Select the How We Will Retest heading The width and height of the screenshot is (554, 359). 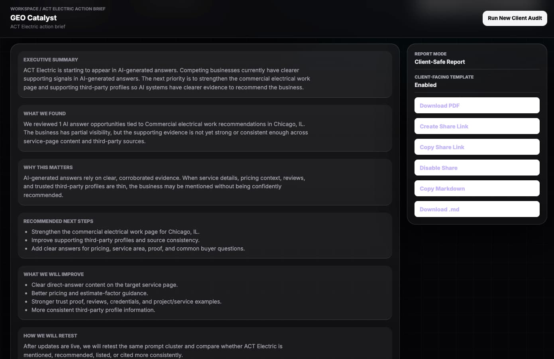tap(50, 336)
